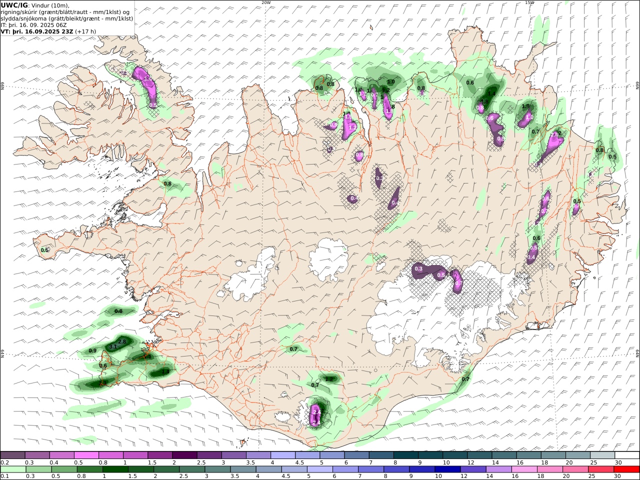640x480 pixels.
Task: Click the '(+17 h)' forecast offset text
Action: (x=85, y=31)
